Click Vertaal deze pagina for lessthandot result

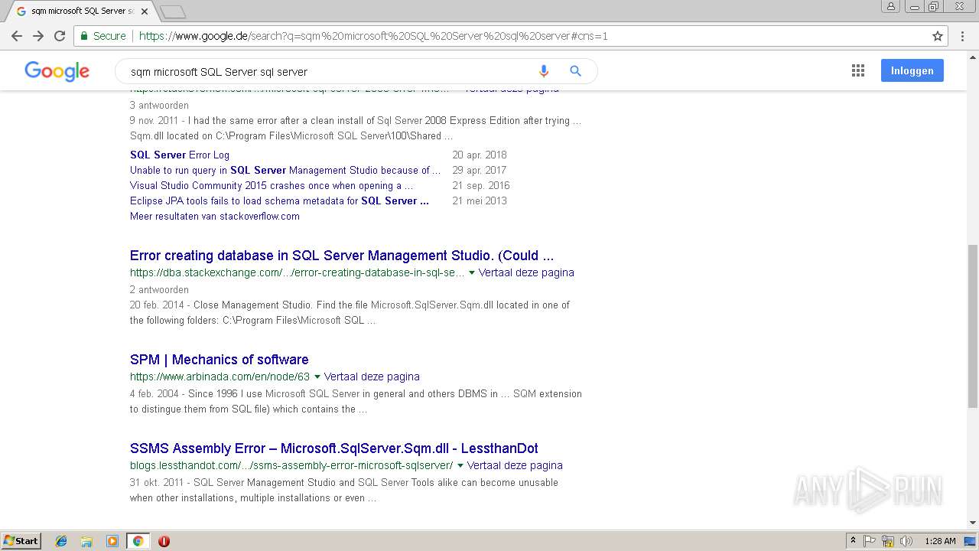pyautogui.click(x=515, y=465)
